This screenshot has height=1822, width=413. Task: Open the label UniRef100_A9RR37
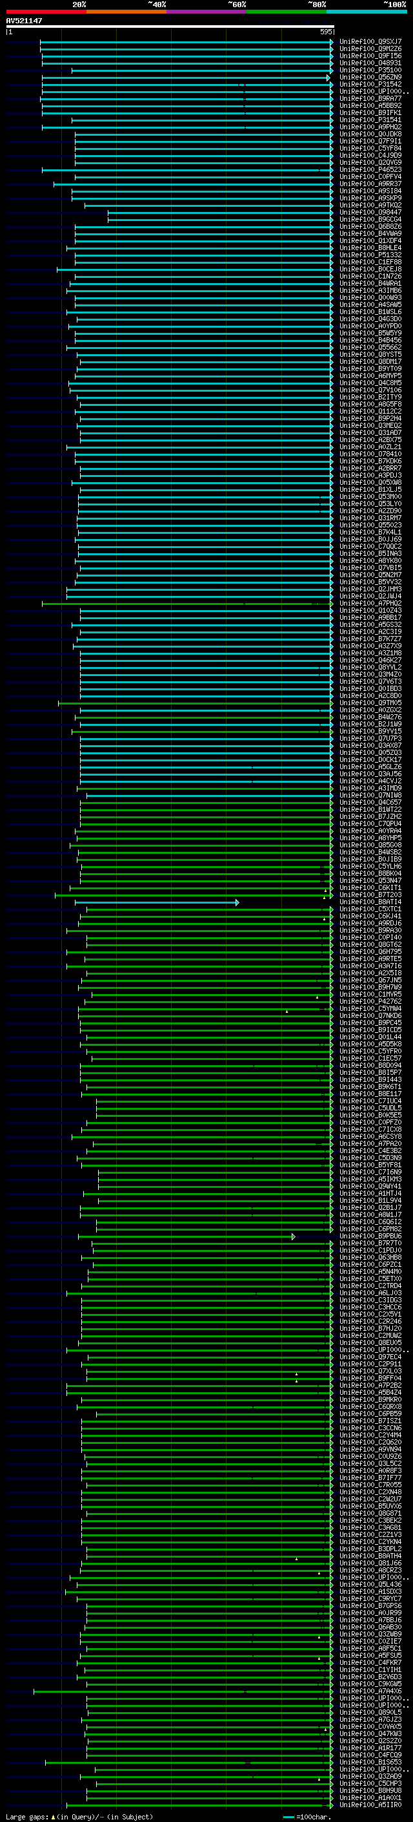coord(370,184)
